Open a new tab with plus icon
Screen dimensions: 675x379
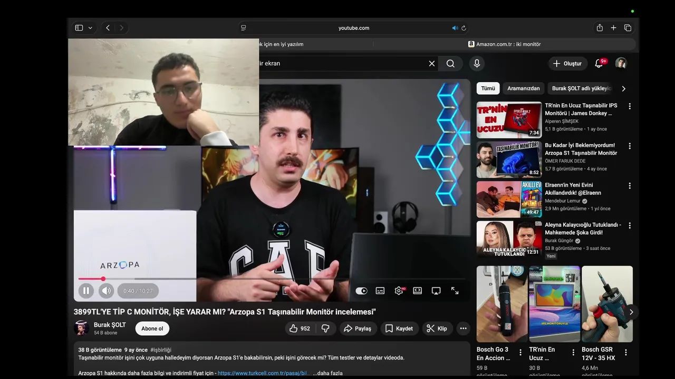pyautogui.click(x=613, y=28)
